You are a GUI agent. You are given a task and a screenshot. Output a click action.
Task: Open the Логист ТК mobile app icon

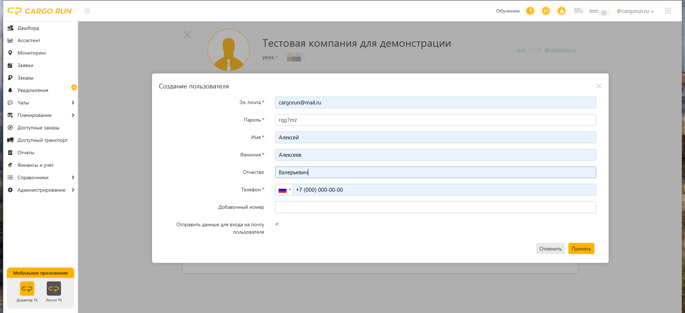click(x=54, y=289)
